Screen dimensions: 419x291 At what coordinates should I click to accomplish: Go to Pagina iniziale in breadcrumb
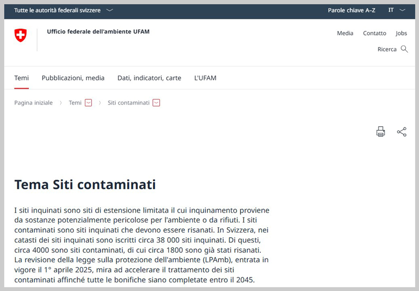click(x=34, y=103)
